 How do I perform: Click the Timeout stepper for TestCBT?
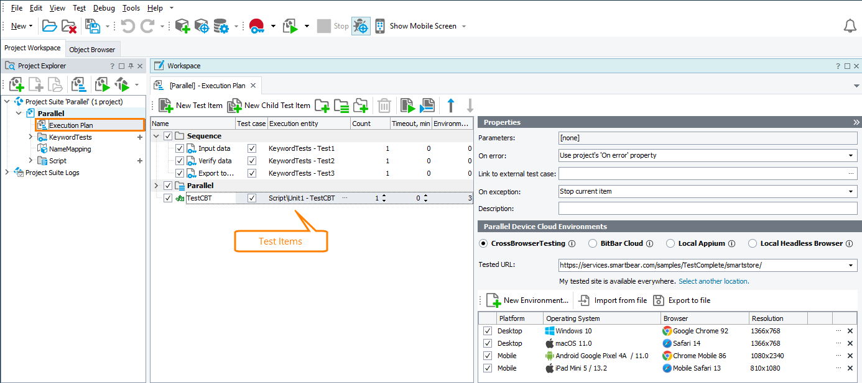pos(425,198)
